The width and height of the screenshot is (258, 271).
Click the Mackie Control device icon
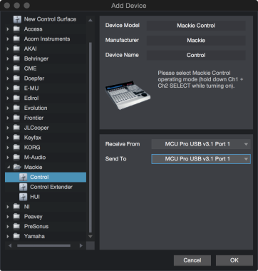(23, 177)
